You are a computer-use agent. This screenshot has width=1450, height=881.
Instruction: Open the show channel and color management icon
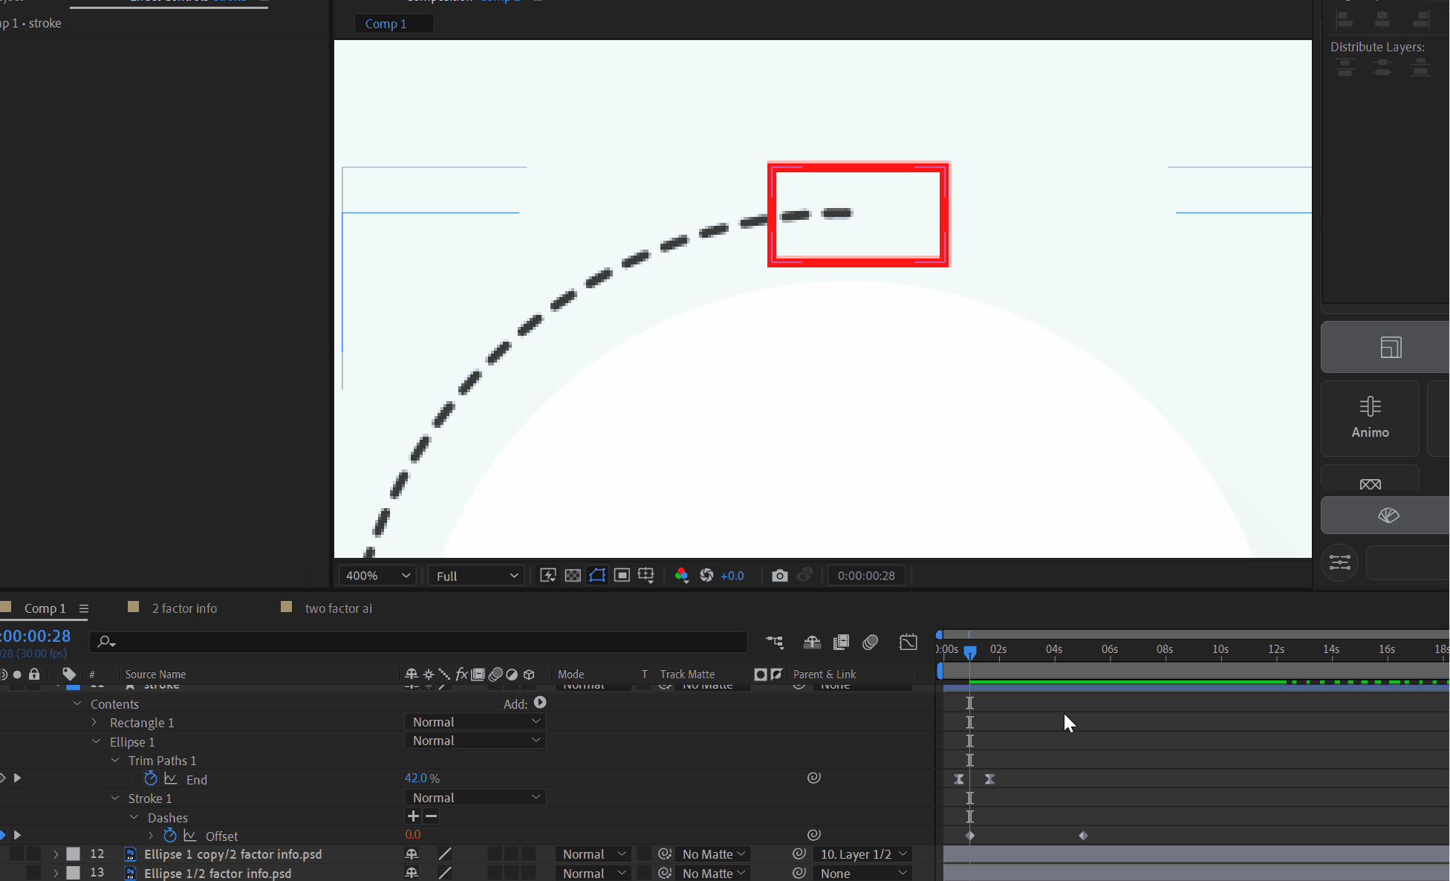tap(681, 576)
